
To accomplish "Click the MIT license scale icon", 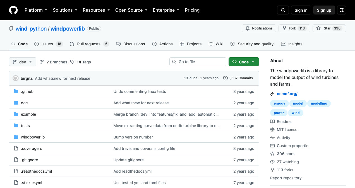I will pyautogui.click(x=272, y=130).
